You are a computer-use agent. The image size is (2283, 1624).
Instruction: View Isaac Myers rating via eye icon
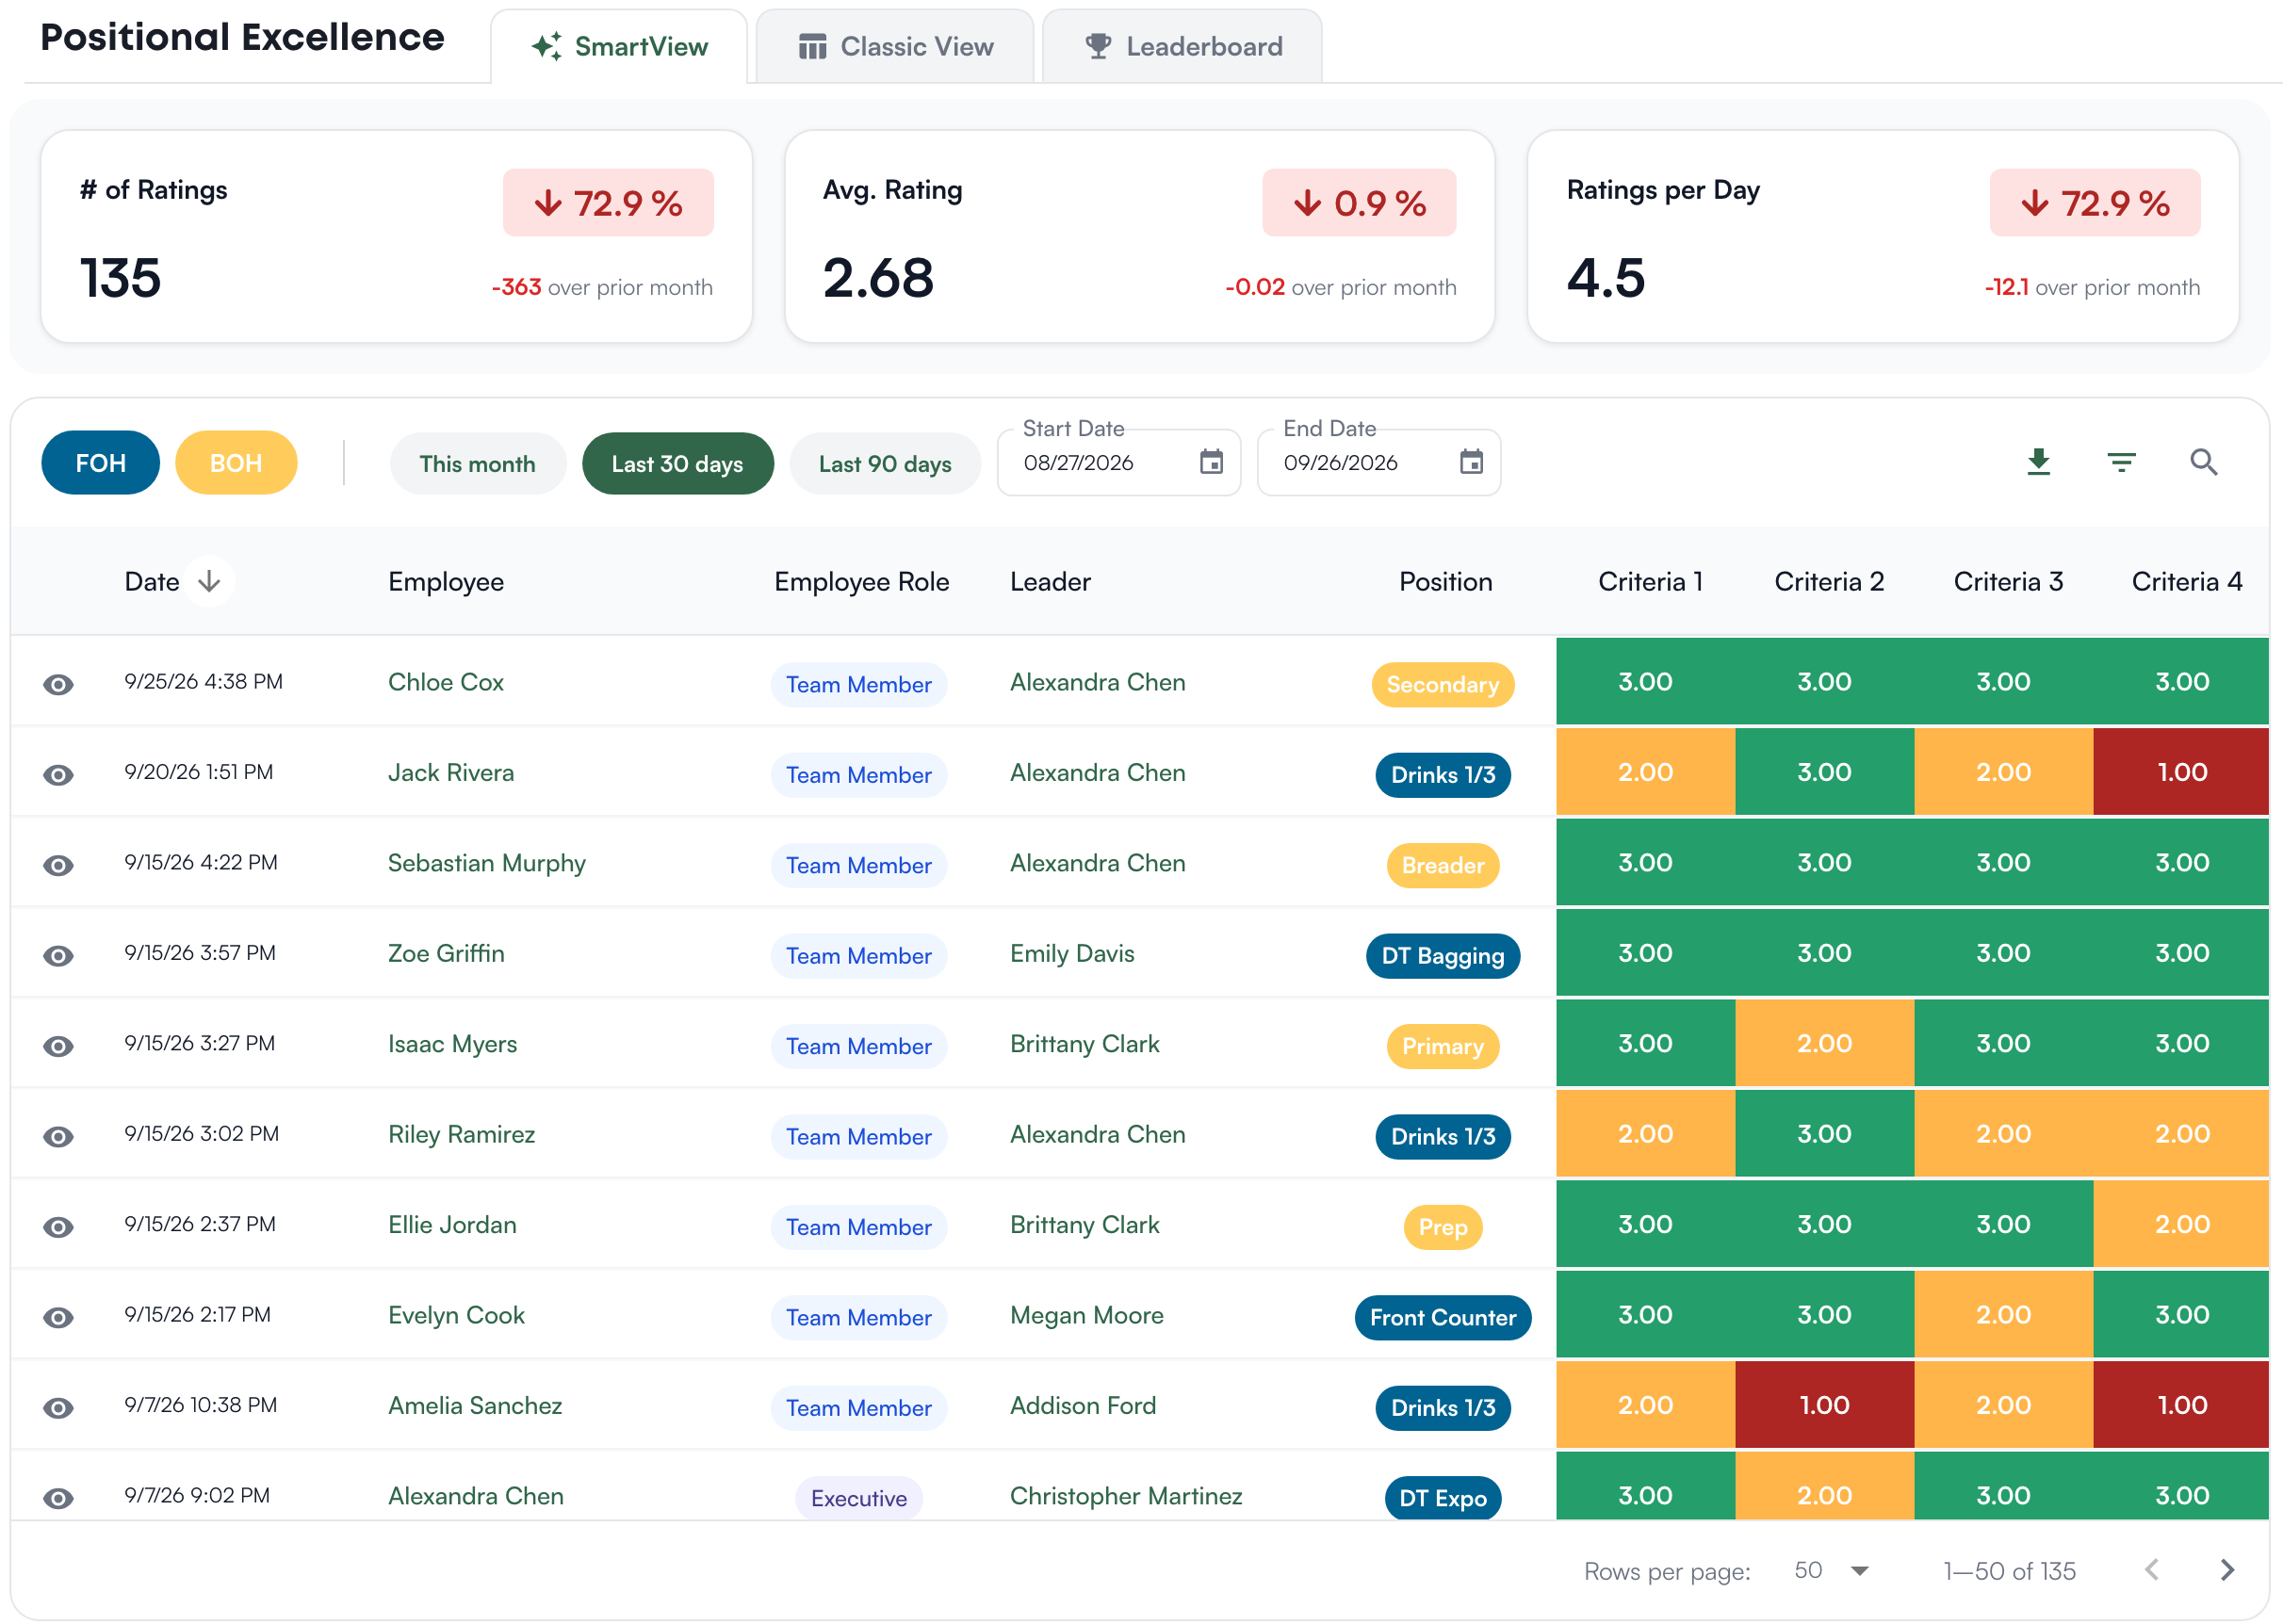tap(58, 1046)
